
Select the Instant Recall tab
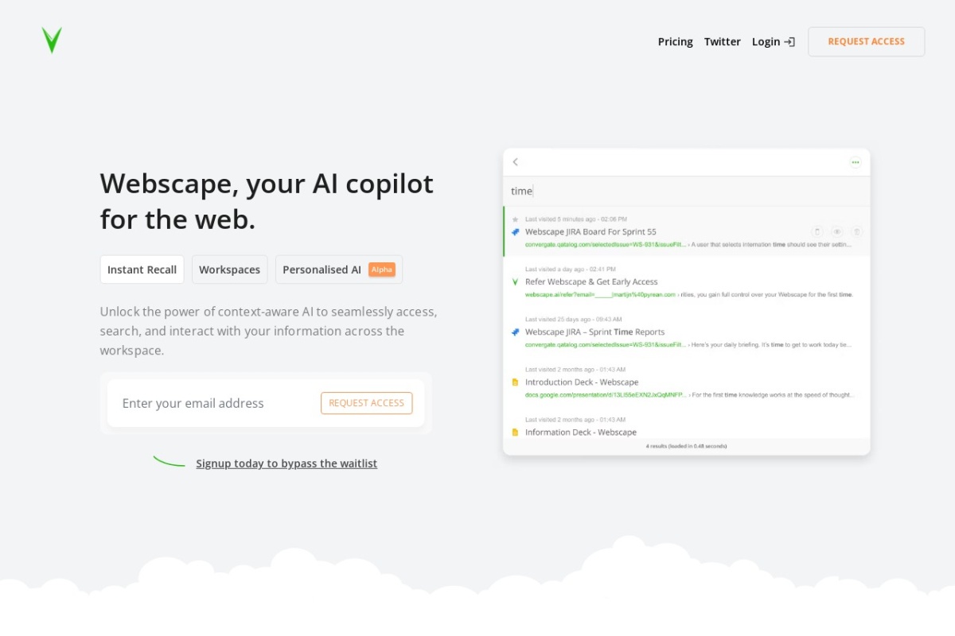coord(142,270)
